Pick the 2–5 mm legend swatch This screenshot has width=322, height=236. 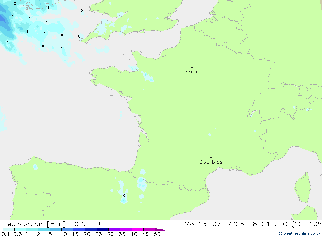[44, 230]
